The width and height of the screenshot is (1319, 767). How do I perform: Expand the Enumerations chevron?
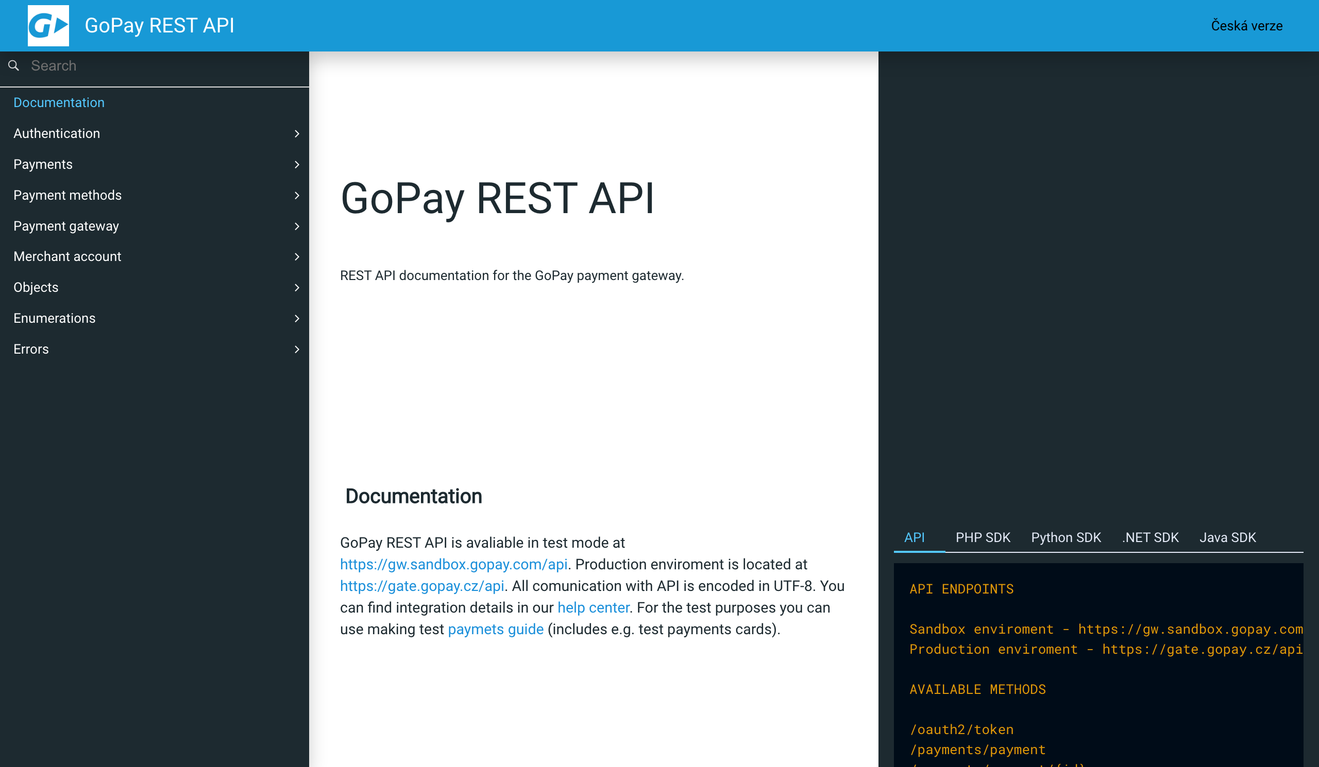click(297, 319)
